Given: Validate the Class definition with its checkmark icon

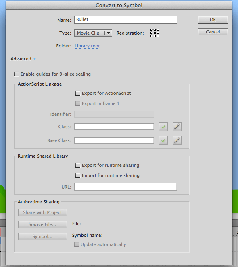Looking at the screenshot, I should (x=163, y=127).
